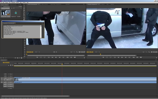Select the Razor tool

point(24,14)
